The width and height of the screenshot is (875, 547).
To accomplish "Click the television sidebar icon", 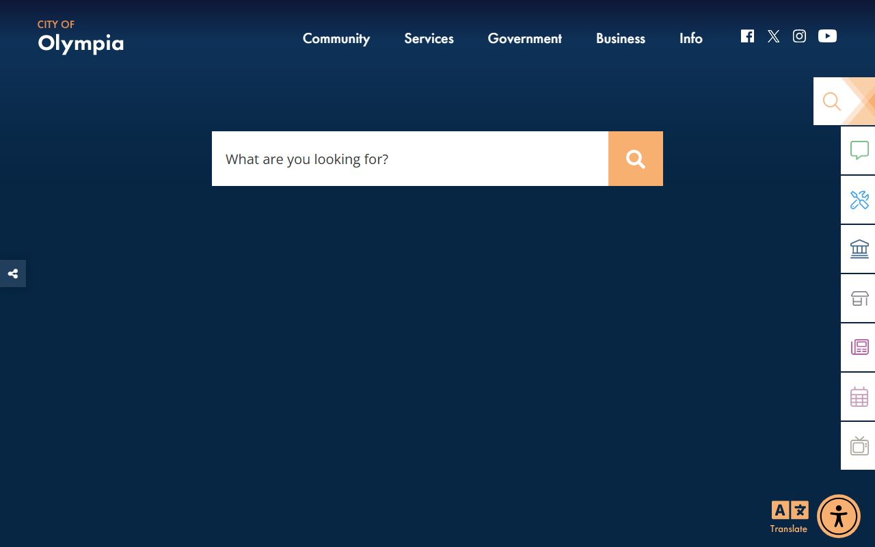I will click(859, 446).
